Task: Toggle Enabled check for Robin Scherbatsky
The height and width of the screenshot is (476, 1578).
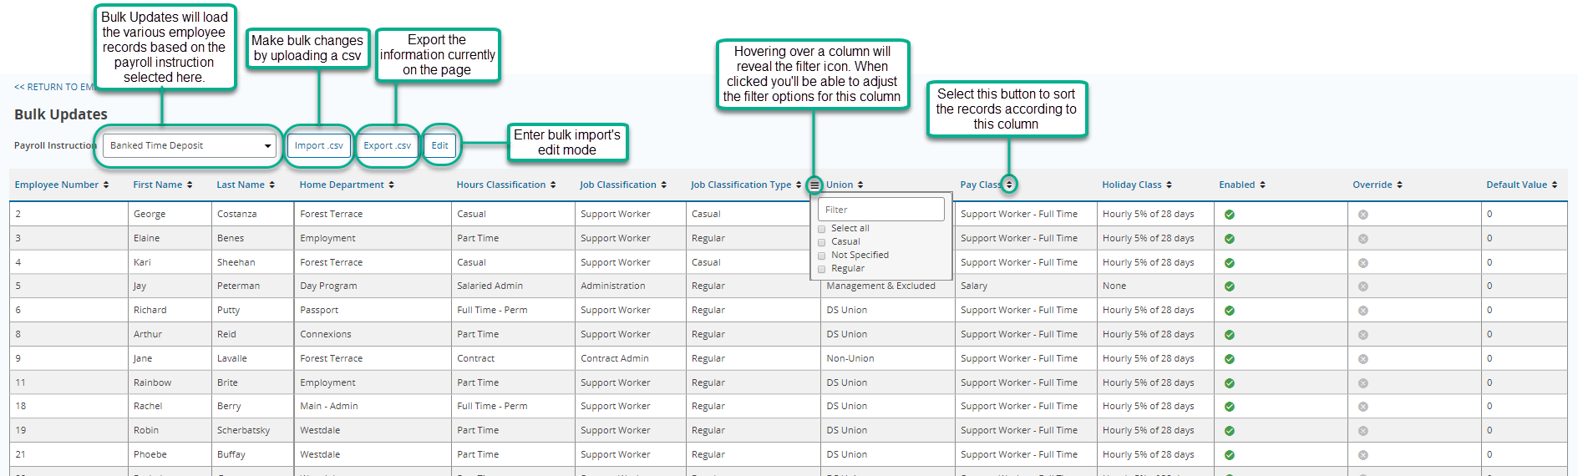Action: (1230, 431)
